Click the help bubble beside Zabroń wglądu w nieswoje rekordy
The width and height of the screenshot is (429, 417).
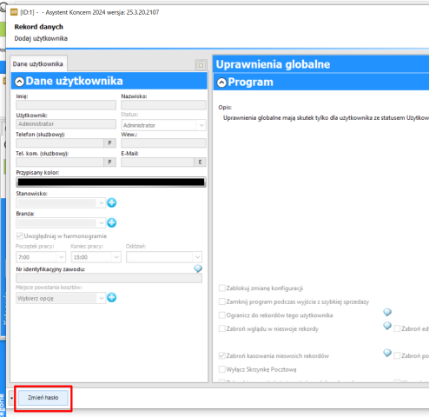387,326
